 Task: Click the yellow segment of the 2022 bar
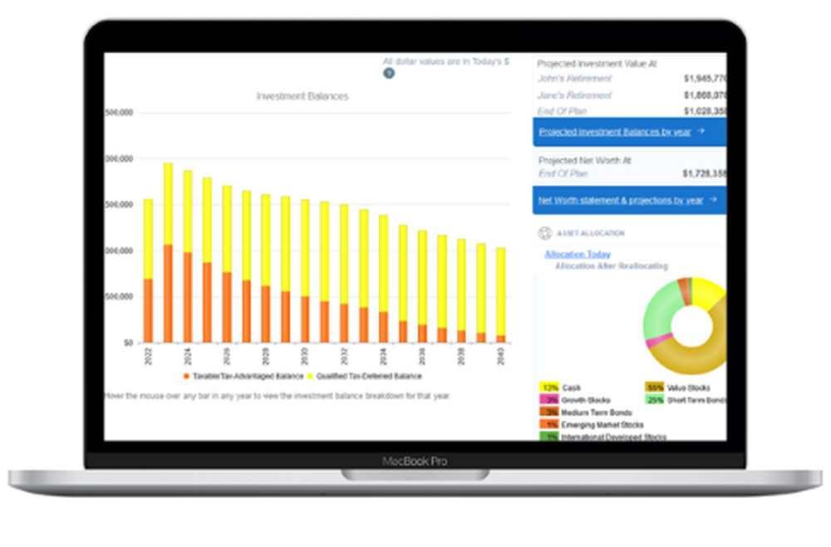[x=149, y=239]
